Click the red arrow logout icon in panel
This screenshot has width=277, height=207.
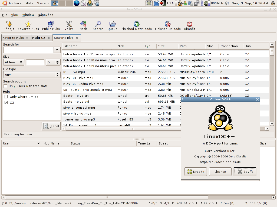[x=163, y=3]
